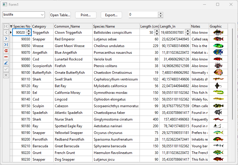This screenshot has width=238, height=165.
Task: Decrease Length_In value using down arrow
Action: click(x=188, y=34)
